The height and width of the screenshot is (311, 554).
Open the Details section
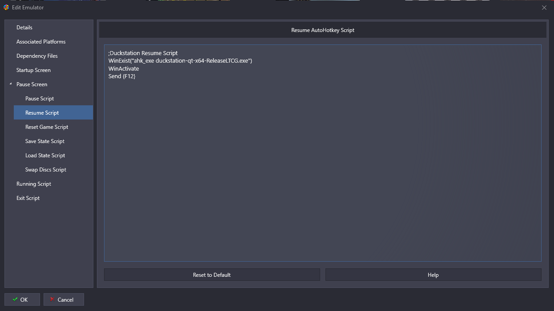pos(24,28)
